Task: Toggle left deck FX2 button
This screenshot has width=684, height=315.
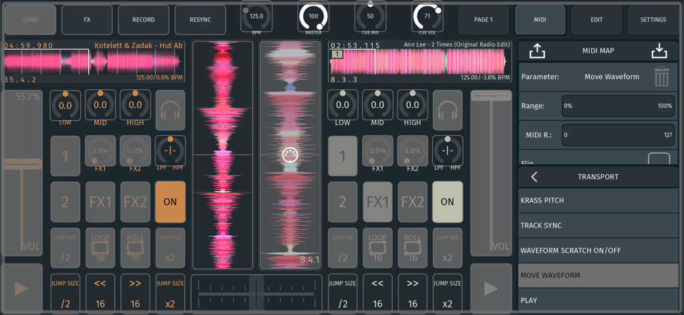Action: pyautogui.click(x=135, y=202)
